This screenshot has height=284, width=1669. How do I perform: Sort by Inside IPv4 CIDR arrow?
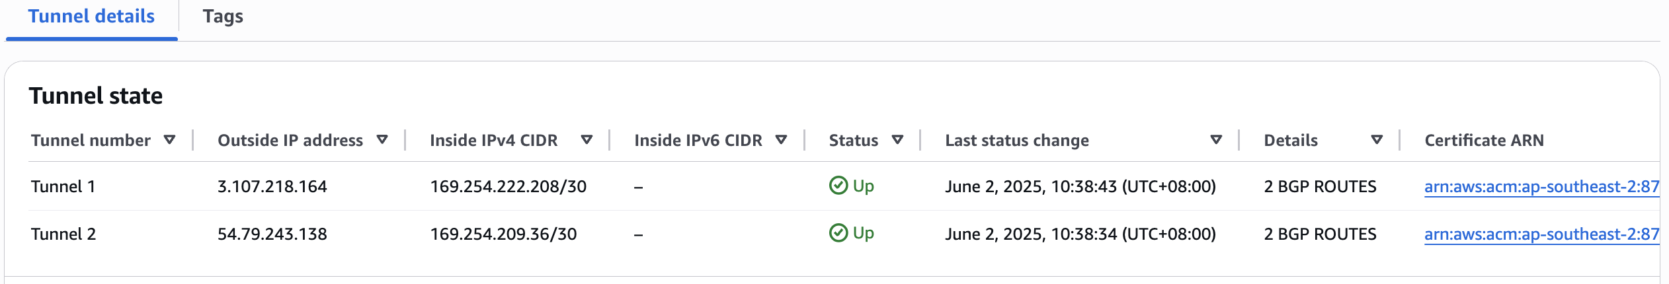[x=586, y=140]
